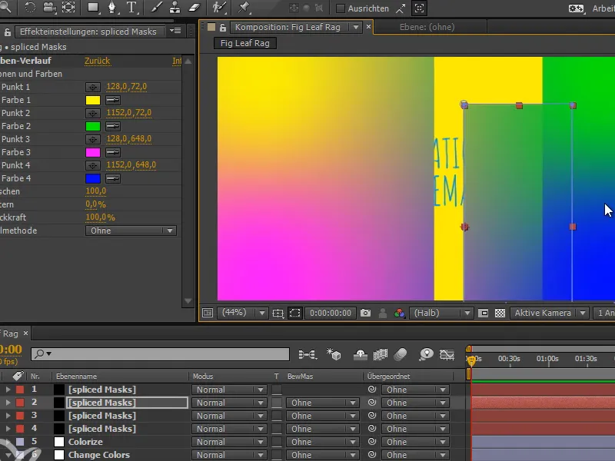Select the Brush tool
The image size is (615, 461).
tap(156, 7)
